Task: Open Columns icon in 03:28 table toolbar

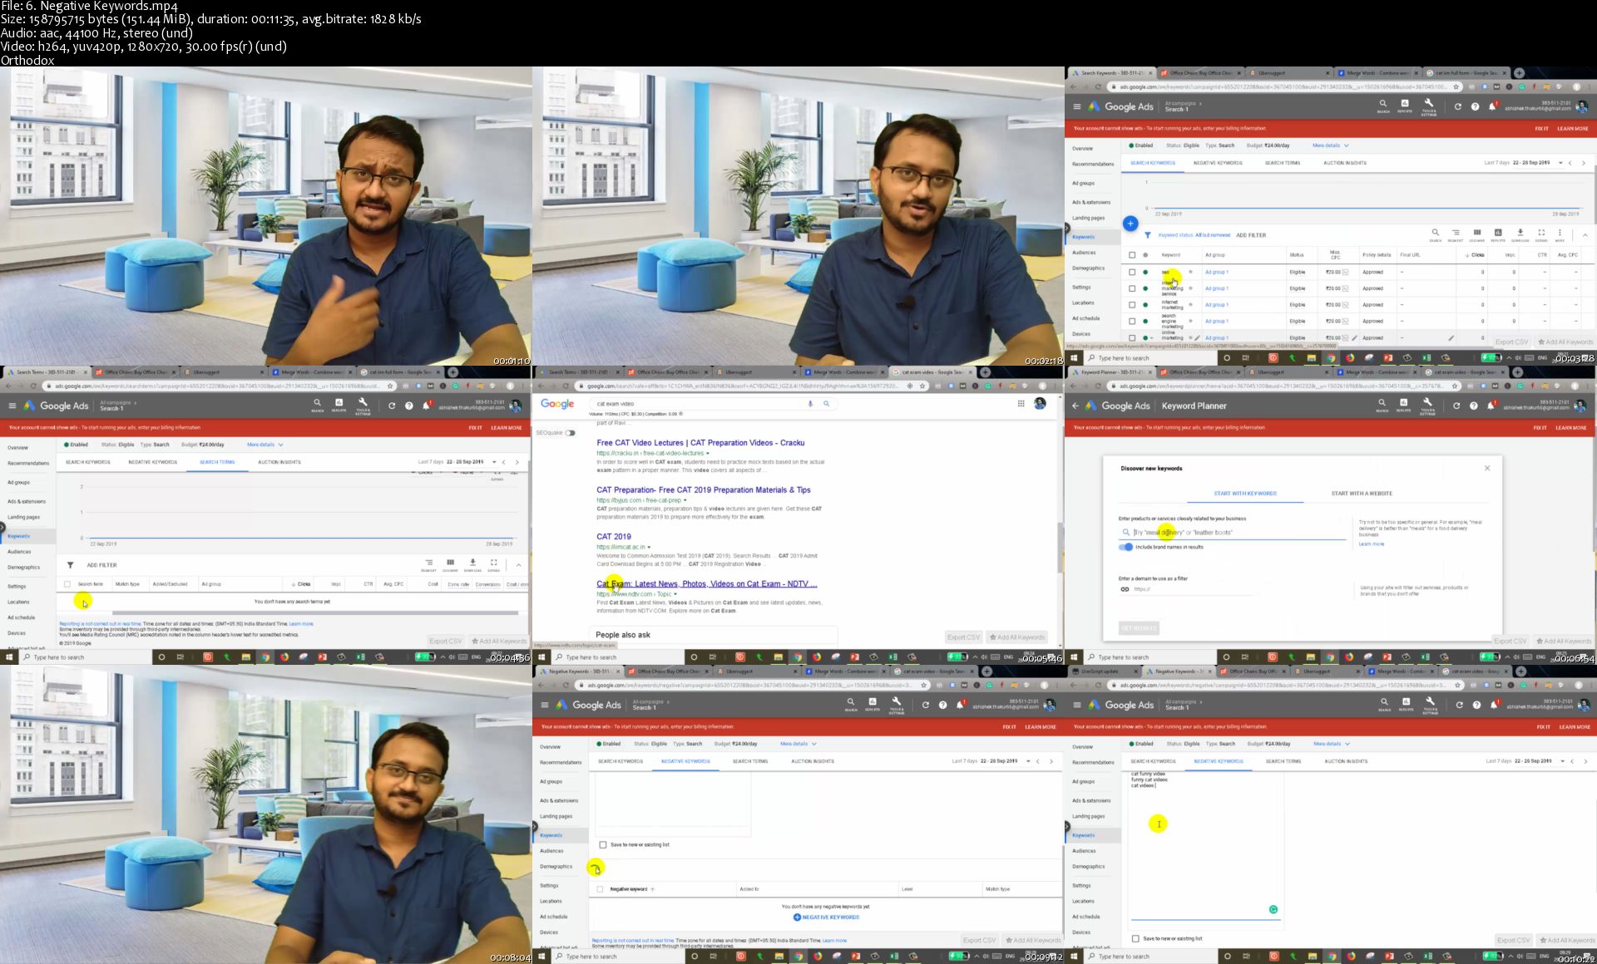Action: (1477, 234)
